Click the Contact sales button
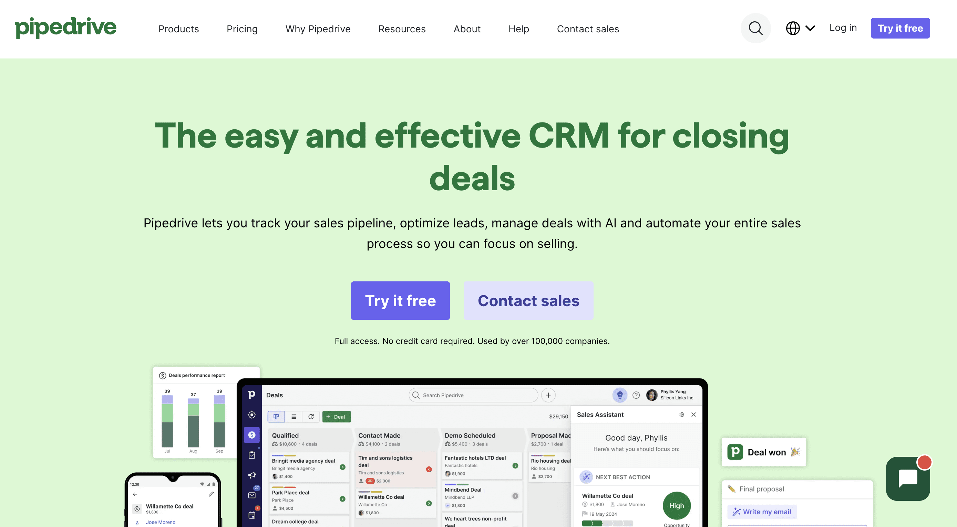This screenshot has width=957, height=527. click(529, 300)
